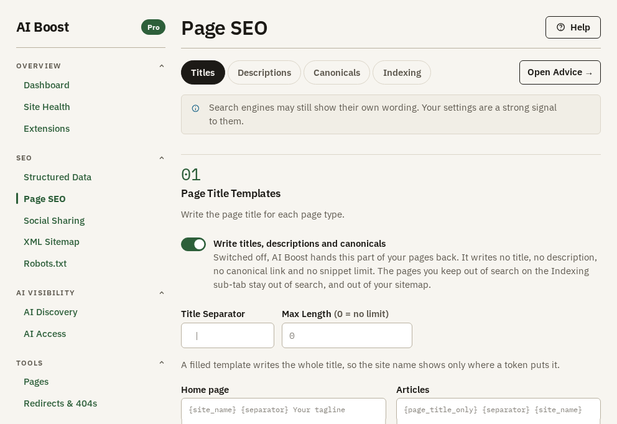The image size is (617, 424).
Task: Click the Open Advice button
Action: click(x=560, y=72)
